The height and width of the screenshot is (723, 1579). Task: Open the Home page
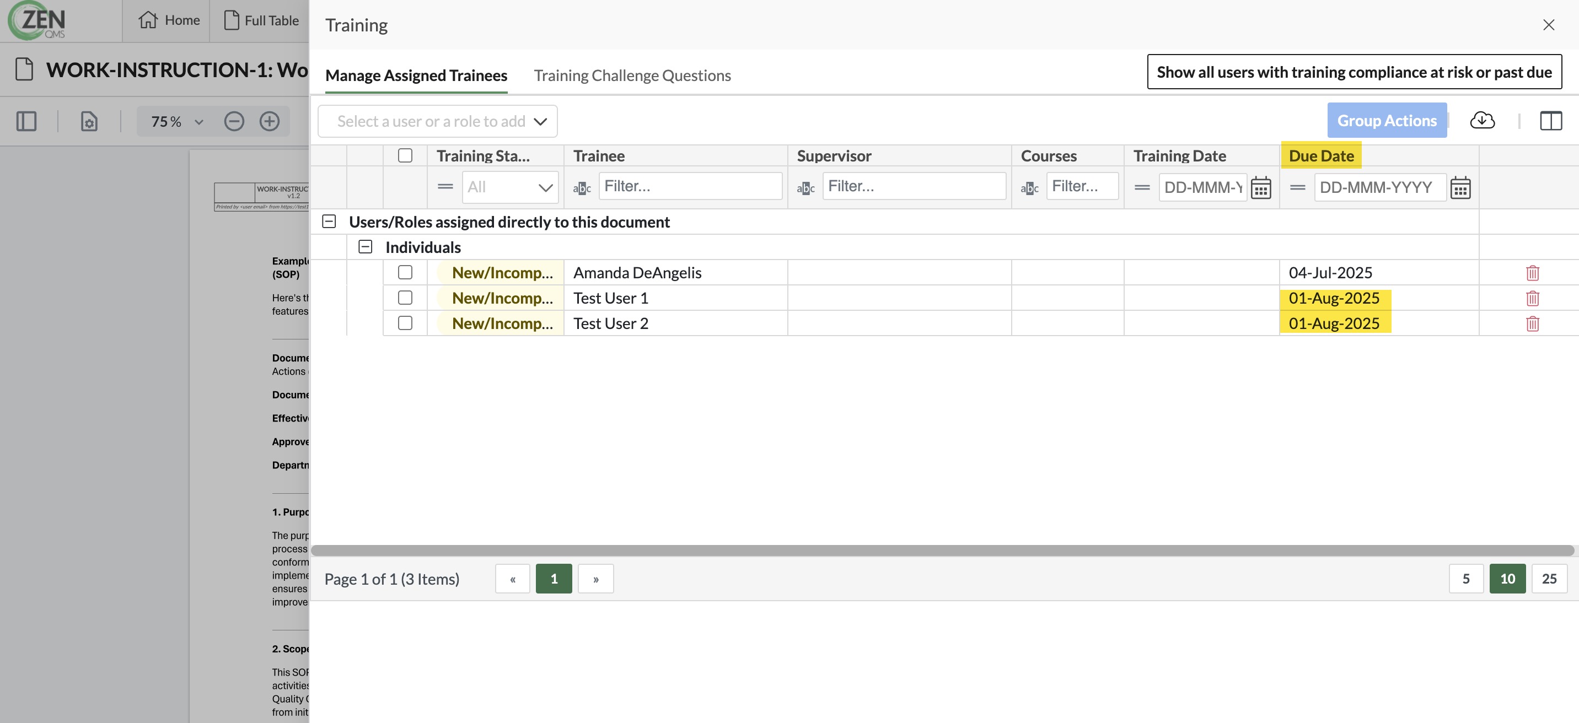169,20
